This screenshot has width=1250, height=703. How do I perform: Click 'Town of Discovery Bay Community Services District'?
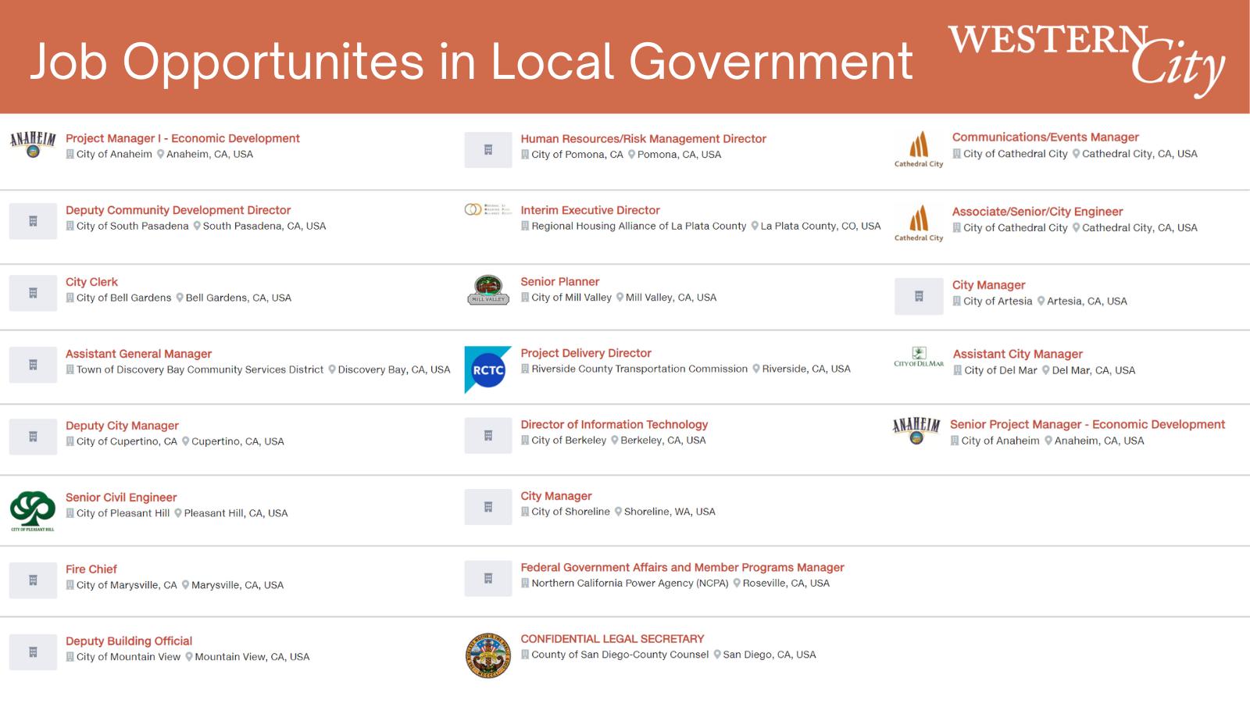200,369
